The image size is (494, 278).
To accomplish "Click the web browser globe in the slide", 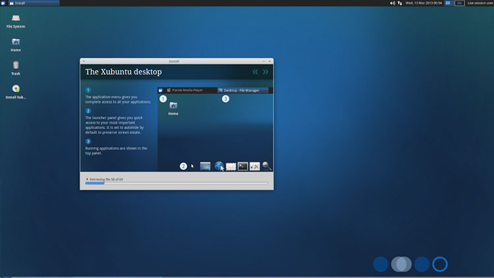I will 219,166.
